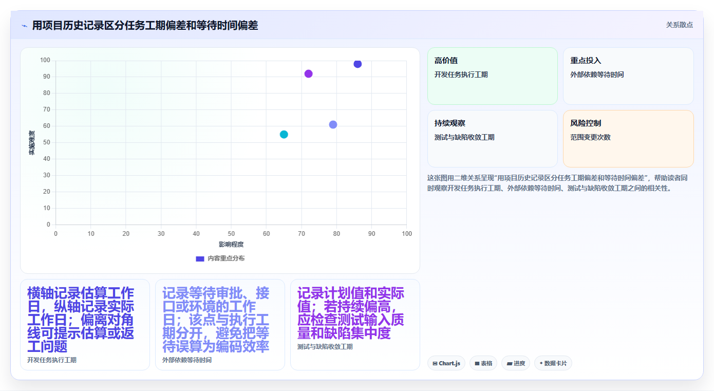Open the 持续观察 card
Viewport: 714px width, 391px height.
492,139
